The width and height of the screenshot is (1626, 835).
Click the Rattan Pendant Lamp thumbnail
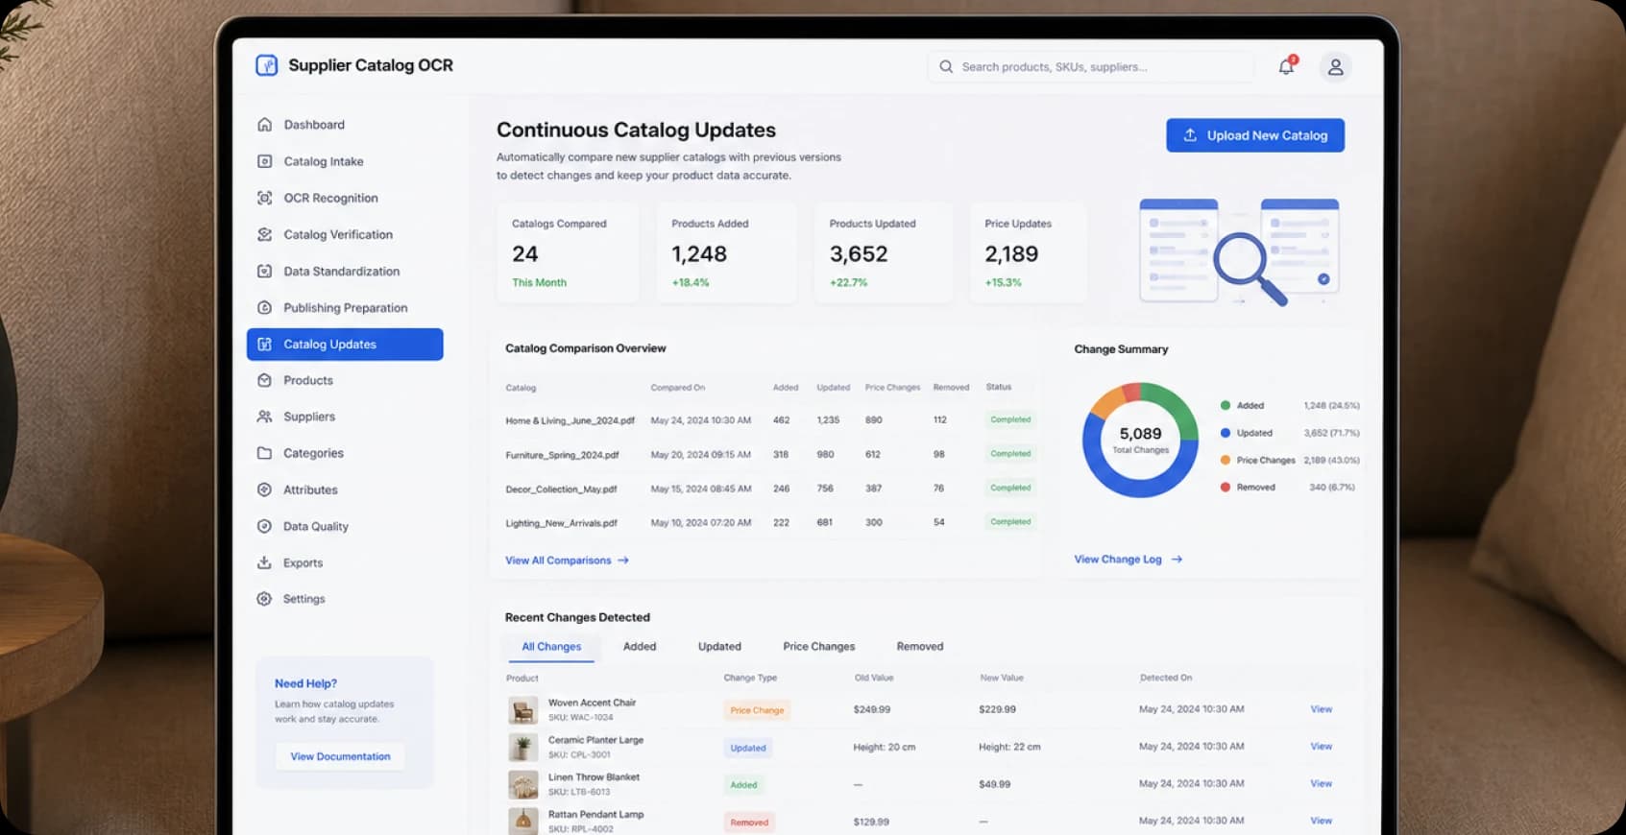coord(522,822)
